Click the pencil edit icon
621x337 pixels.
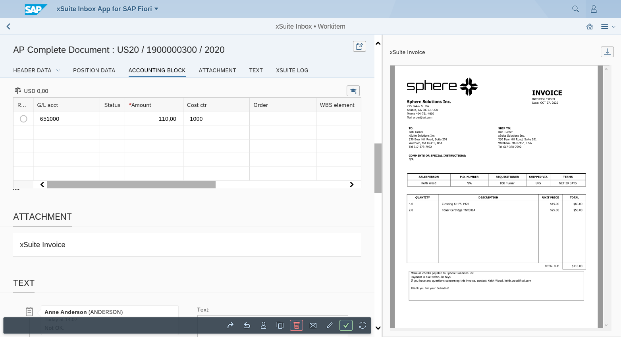(x=330, y=325)
